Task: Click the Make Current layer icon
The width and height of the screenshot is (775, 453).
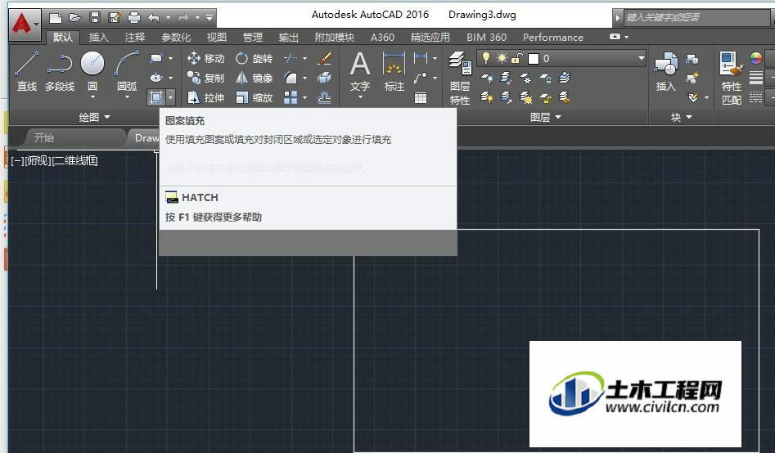Action: (x=565, y=78)
